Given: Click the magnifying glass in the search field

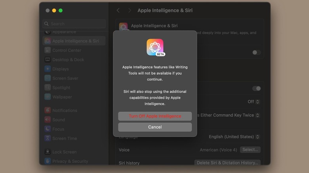Looking at the screenshot, I should [46, 24].
